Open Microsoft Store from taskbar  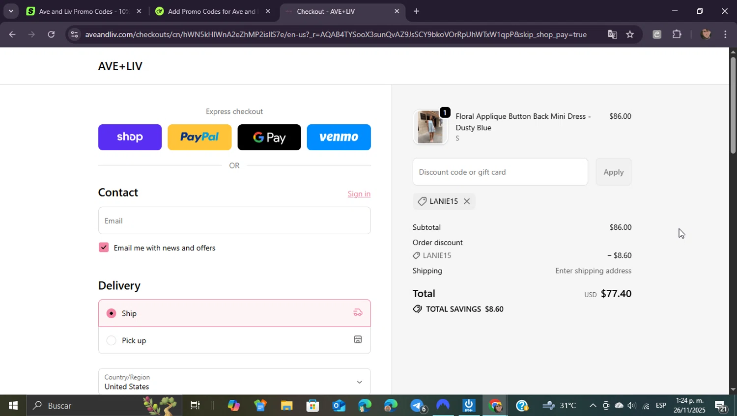pos(312,406)
